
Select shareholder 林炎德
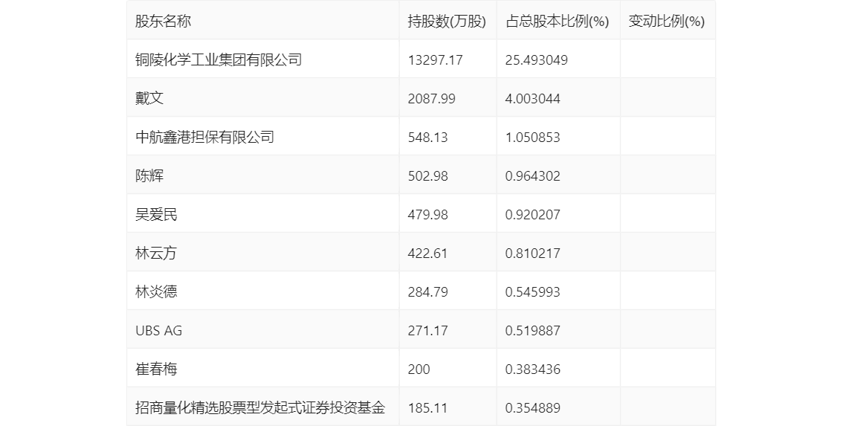(x=156, y=292)
